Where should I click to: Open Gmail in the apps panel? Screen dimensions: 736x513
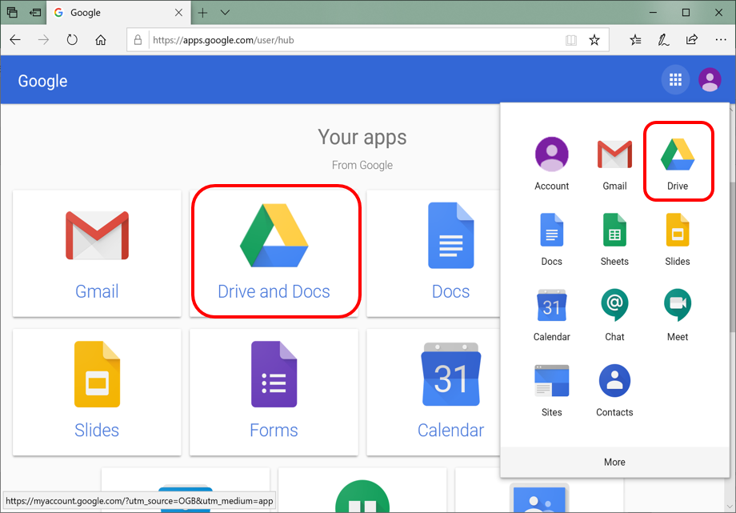click(x=614, y=163)
